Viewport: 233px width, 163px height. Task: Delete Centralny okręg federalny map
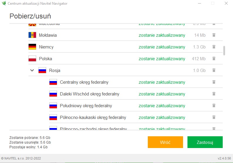tap(214, 82)
